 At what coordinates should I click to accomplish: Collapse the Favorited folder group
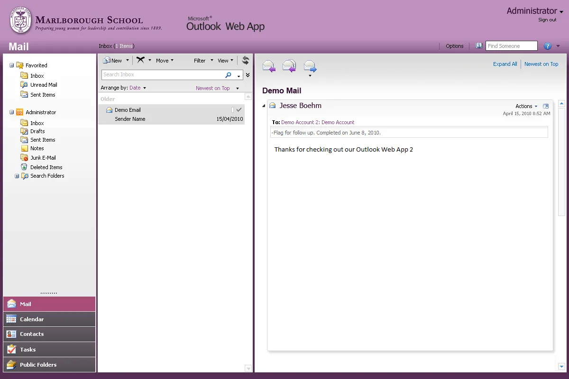[x=12, y=65]
